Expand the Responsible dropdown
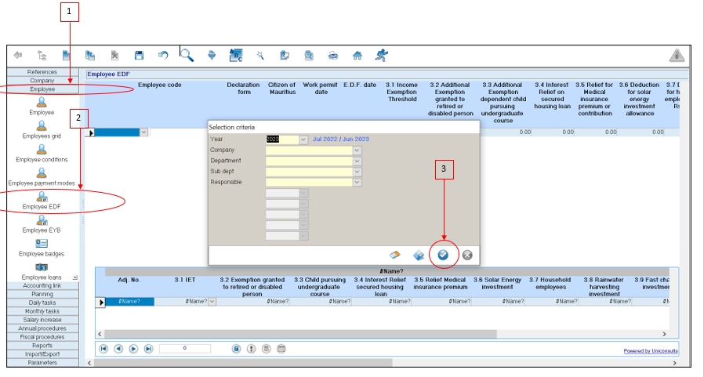This screenshot has height=377, width=704. click(x=357, y=182)
